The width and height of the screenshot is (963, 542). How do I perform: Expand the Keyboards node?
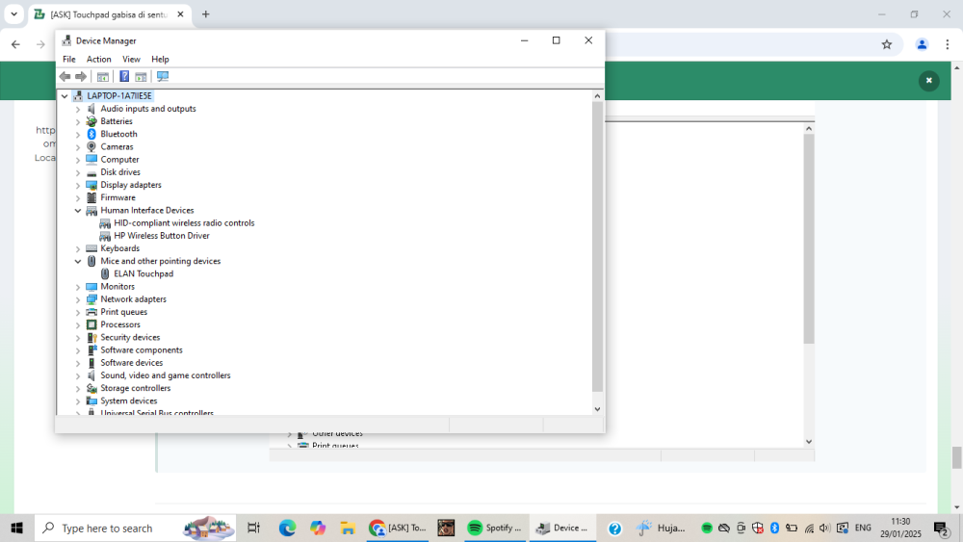click(x=78, y=248)
